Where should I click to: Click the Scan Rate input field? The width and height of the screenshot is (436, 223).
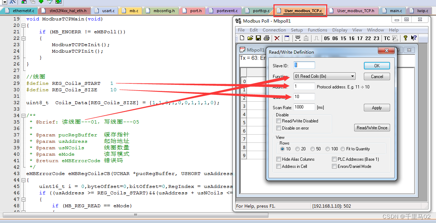click(304, 107)
